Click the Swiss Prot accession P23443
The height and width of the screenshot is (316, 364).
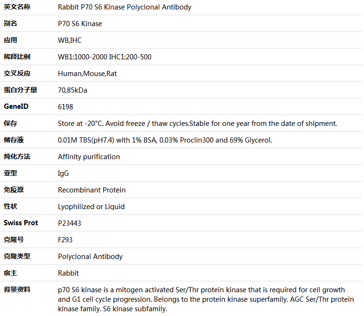click(69, 223)
